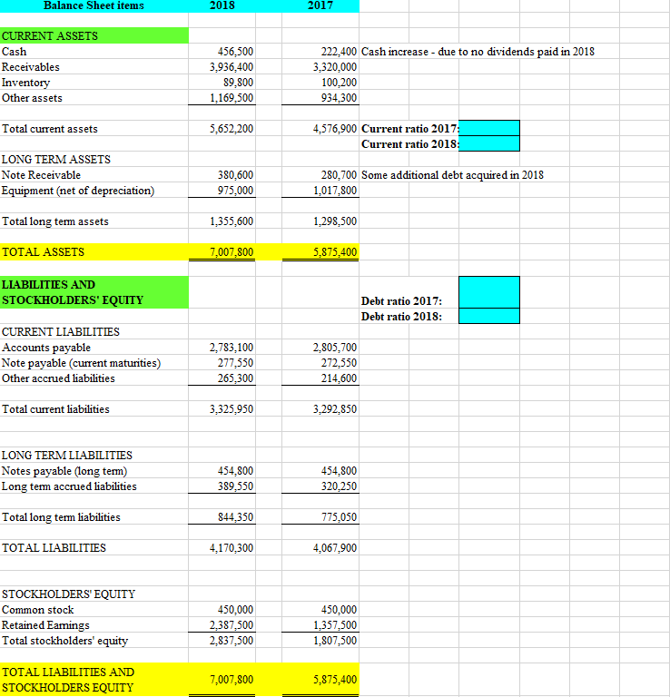This screenshot has height=697, width=670.
Task: Select the Cash 2017 value 222,400
Action: pos(339,52)
